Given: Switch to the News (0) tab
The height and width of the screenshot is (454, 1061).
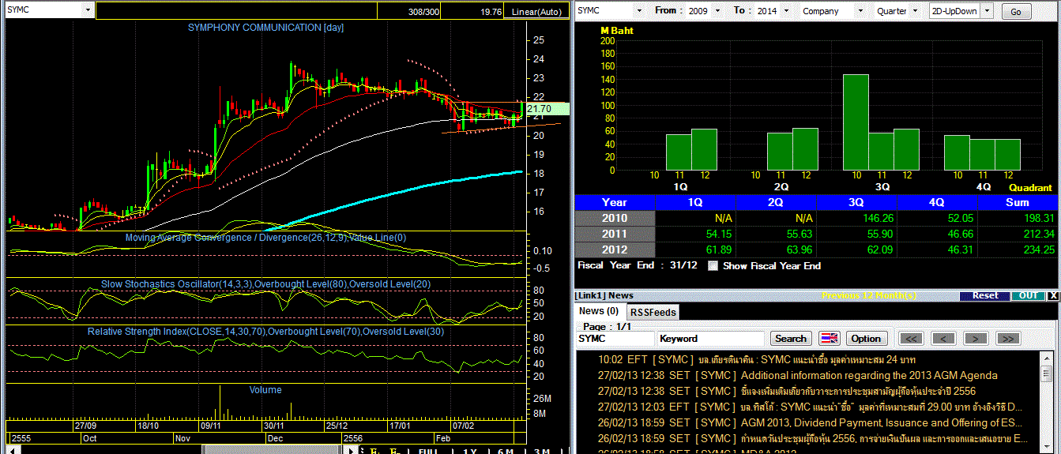Looking at the screenshot, I should pyautogui.click(x=600, y=311).
